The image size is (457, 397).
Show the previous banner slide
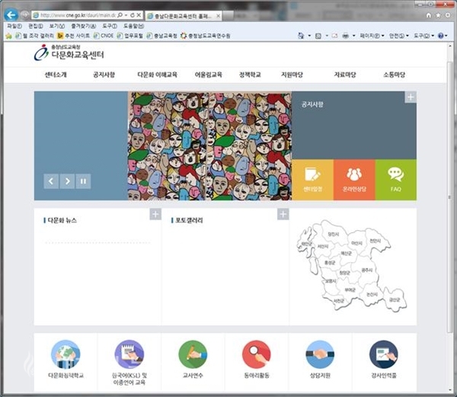click(51, 181)
